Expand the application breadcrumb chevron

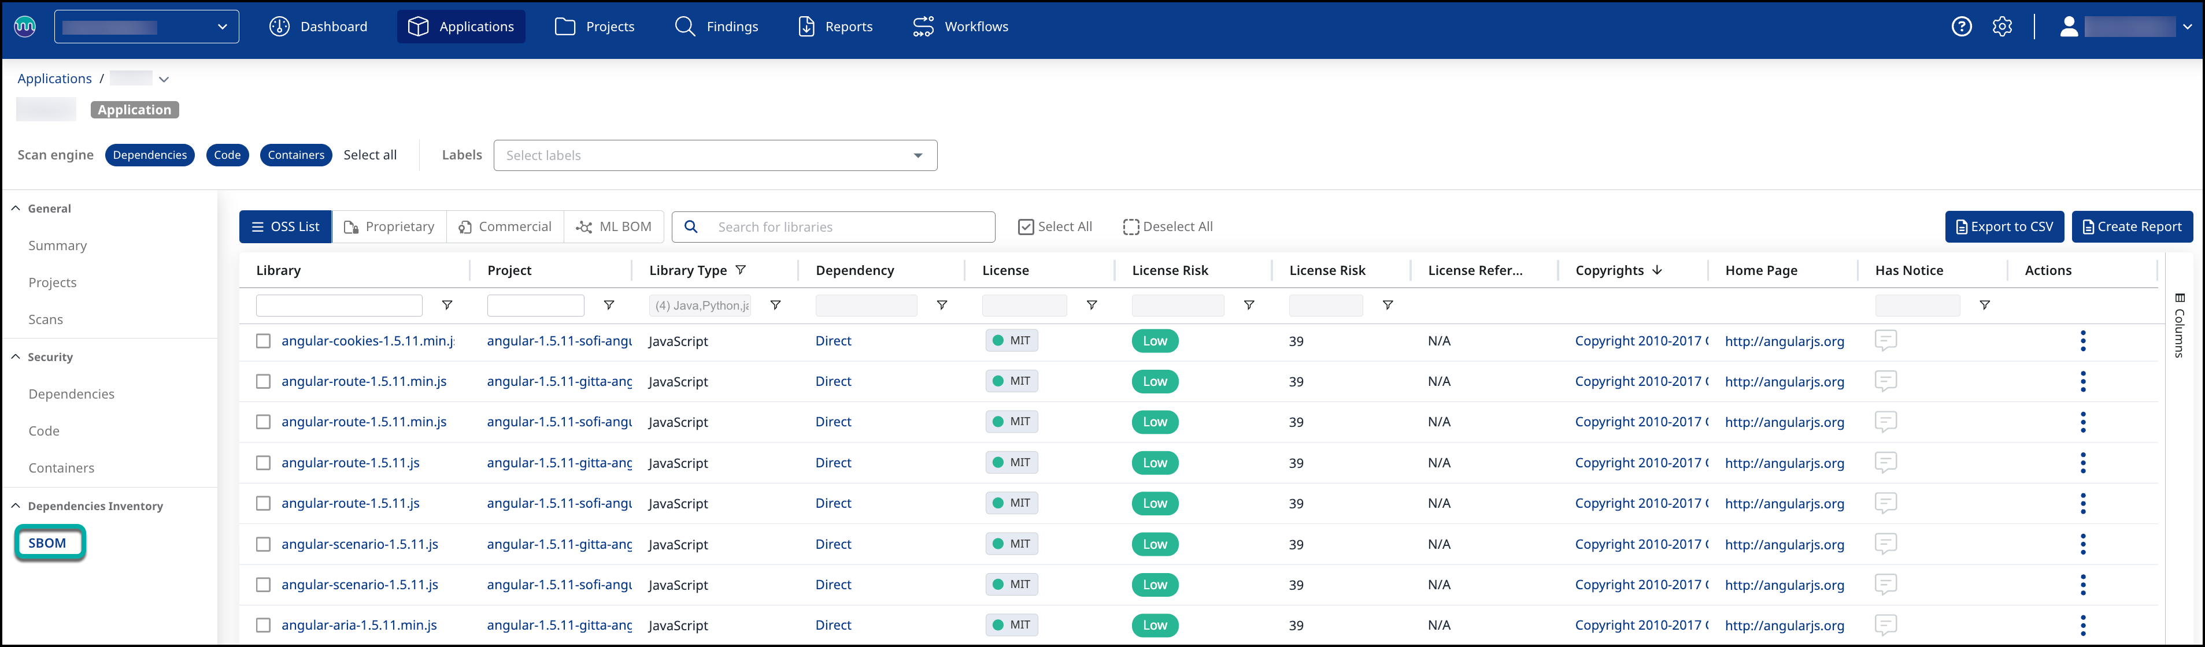pyautogui.click(x=164, y=79)
